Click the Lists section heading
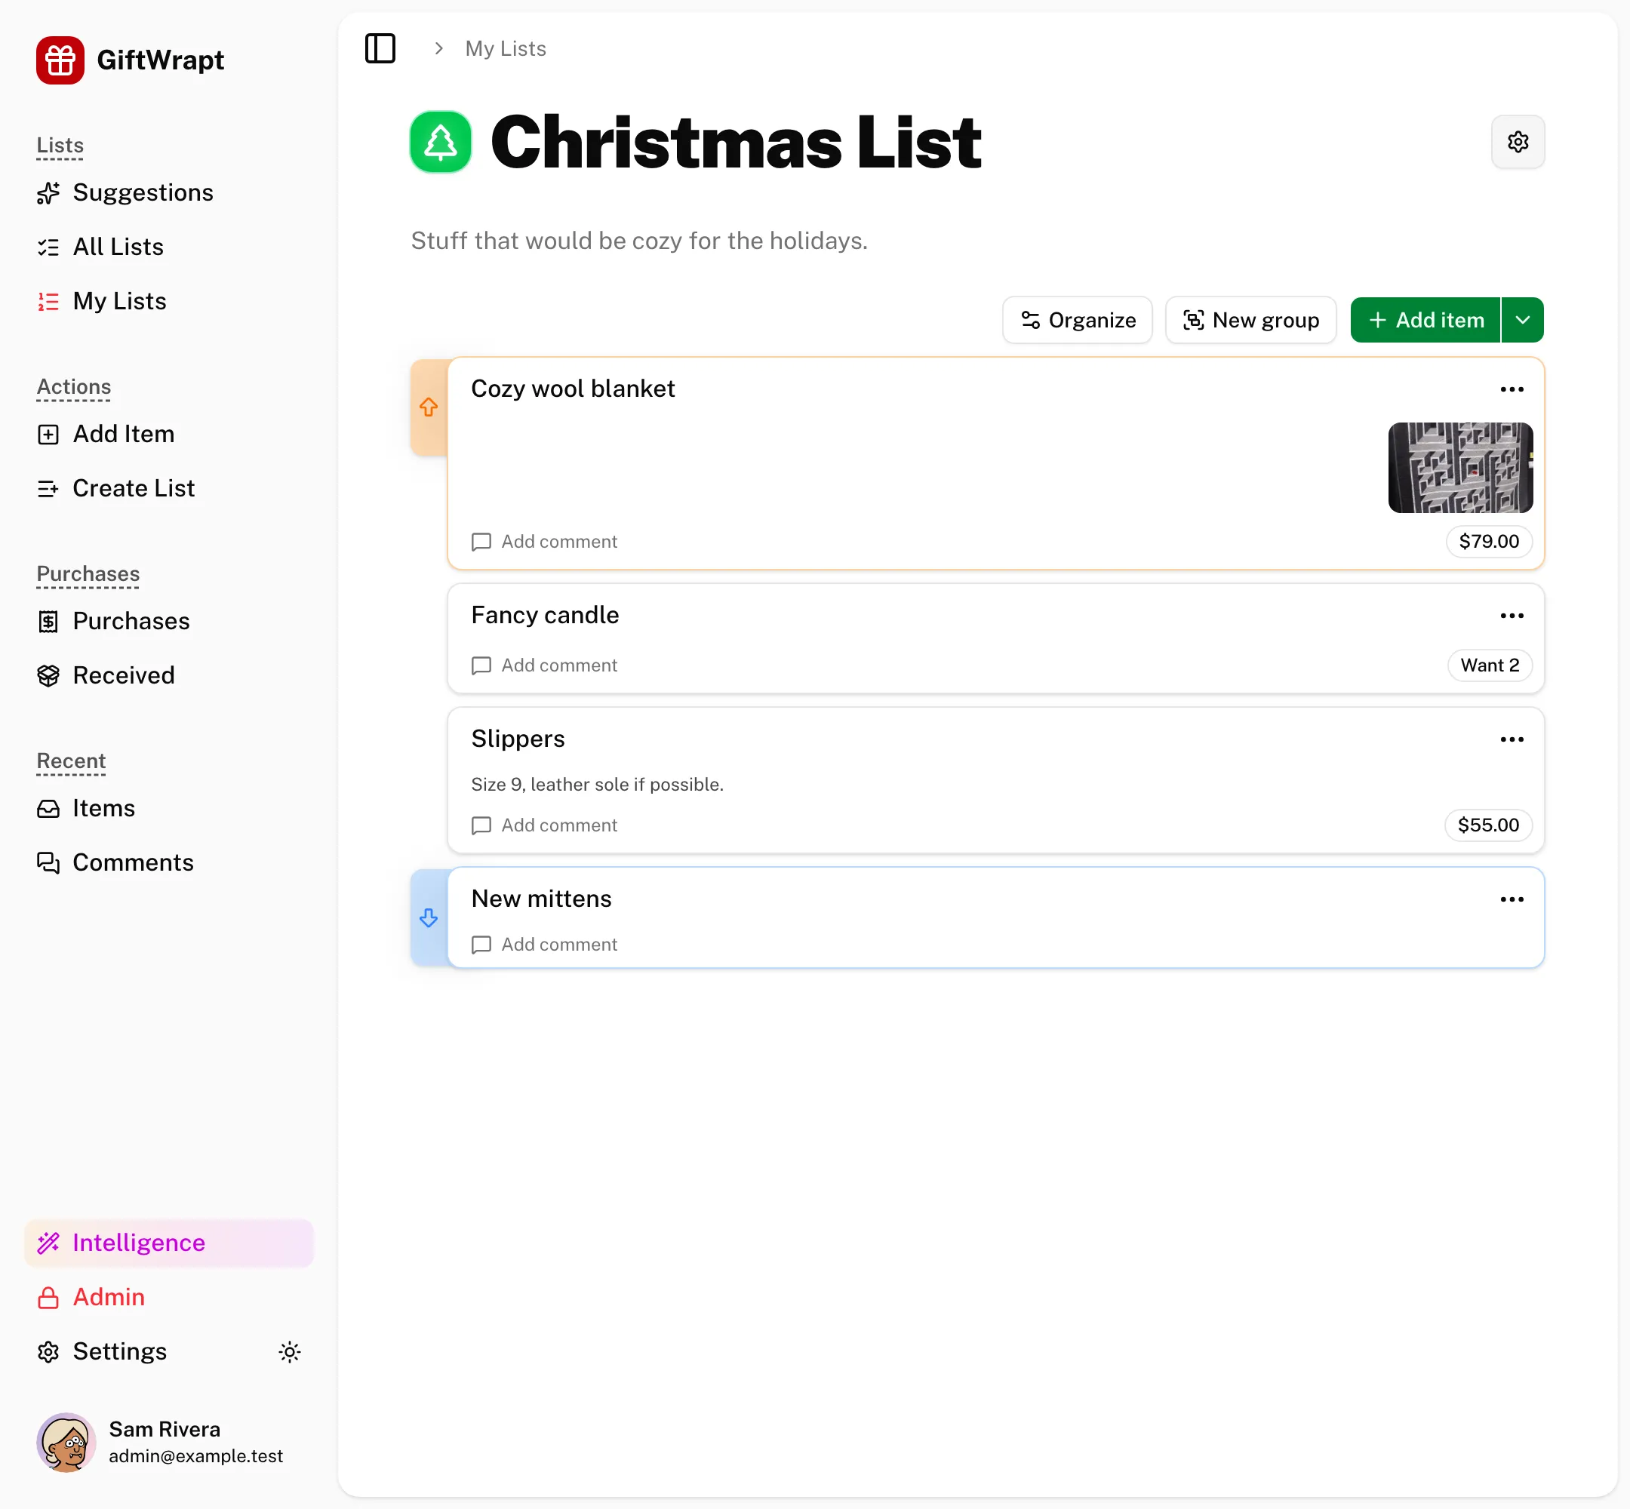This screenshot has height=1509, width=1630. [x=60, y=146]
